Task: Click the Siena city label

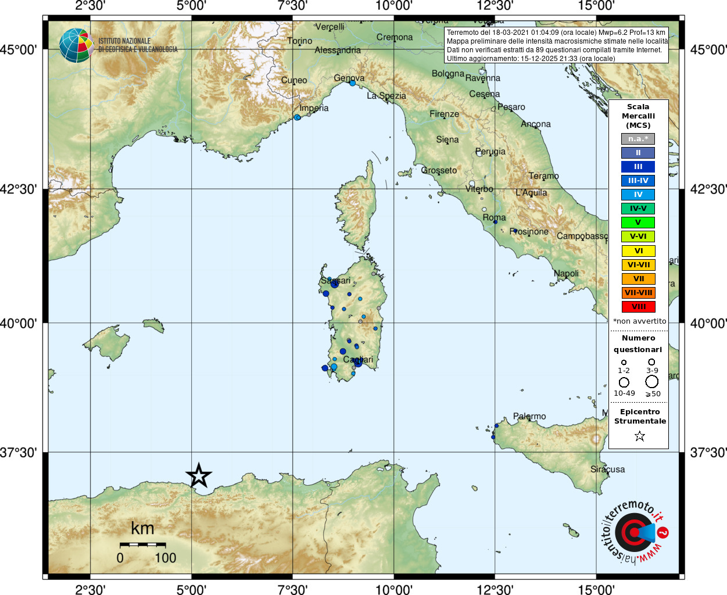Action: (x=447, y=139)
